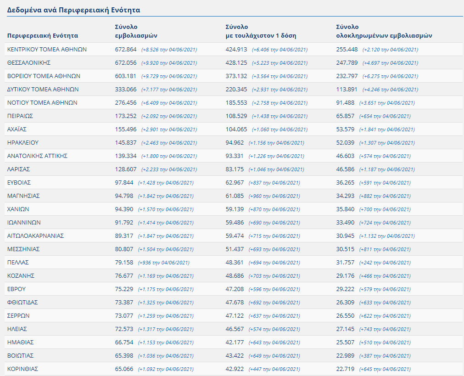Click the daily change "+7.177 την 04/06/2021"
Image resolution: width=464 pixels, height=376 pixels.
coord(169,90)
